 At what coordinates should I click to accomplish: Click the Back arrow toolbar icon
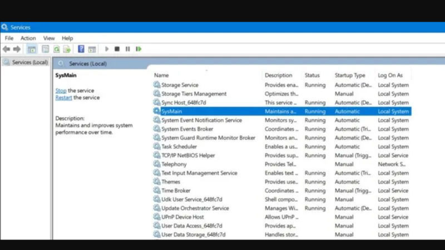pos(6,49)
